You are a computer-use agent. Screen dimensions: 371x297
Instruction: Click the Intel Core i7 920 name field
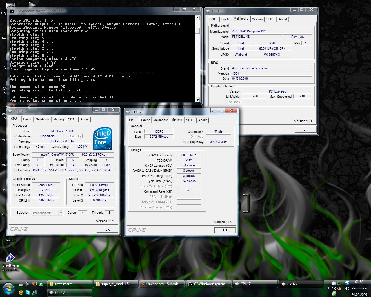pyautogui.click(x=62, y=131)
